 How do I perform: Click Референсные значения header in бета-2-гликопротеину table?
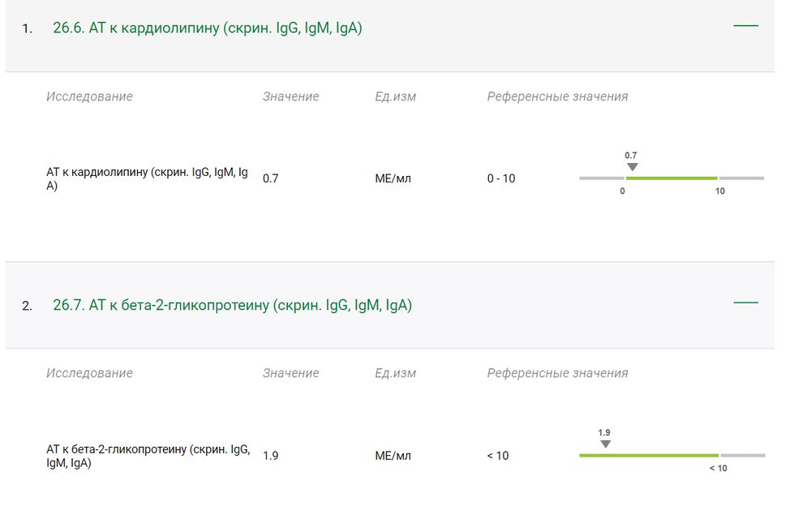tap(557, 373)
